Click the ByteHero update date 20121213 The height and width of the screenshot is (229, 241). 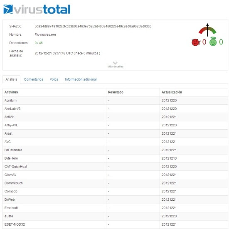tap(169, 158)
